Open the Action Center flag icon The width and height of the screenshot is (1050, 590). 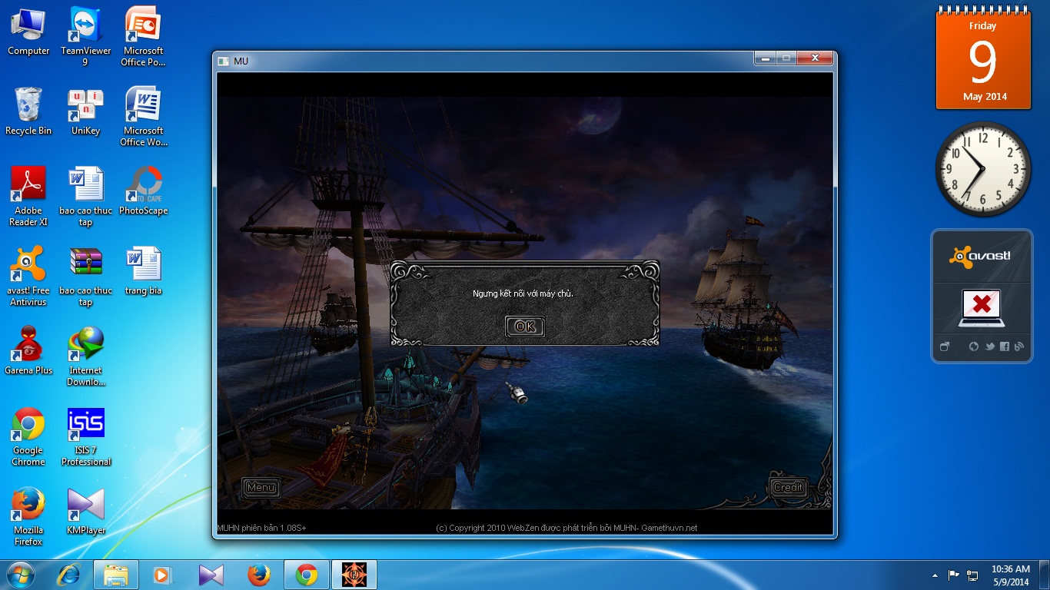click(953, 575)
